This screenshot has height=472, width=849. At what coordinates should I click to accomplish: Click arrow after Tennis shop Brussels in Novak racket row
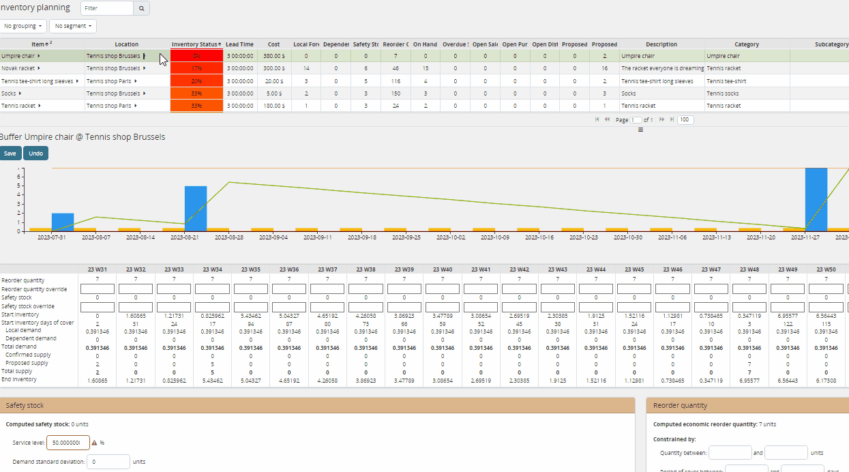[x=144, y=68]
